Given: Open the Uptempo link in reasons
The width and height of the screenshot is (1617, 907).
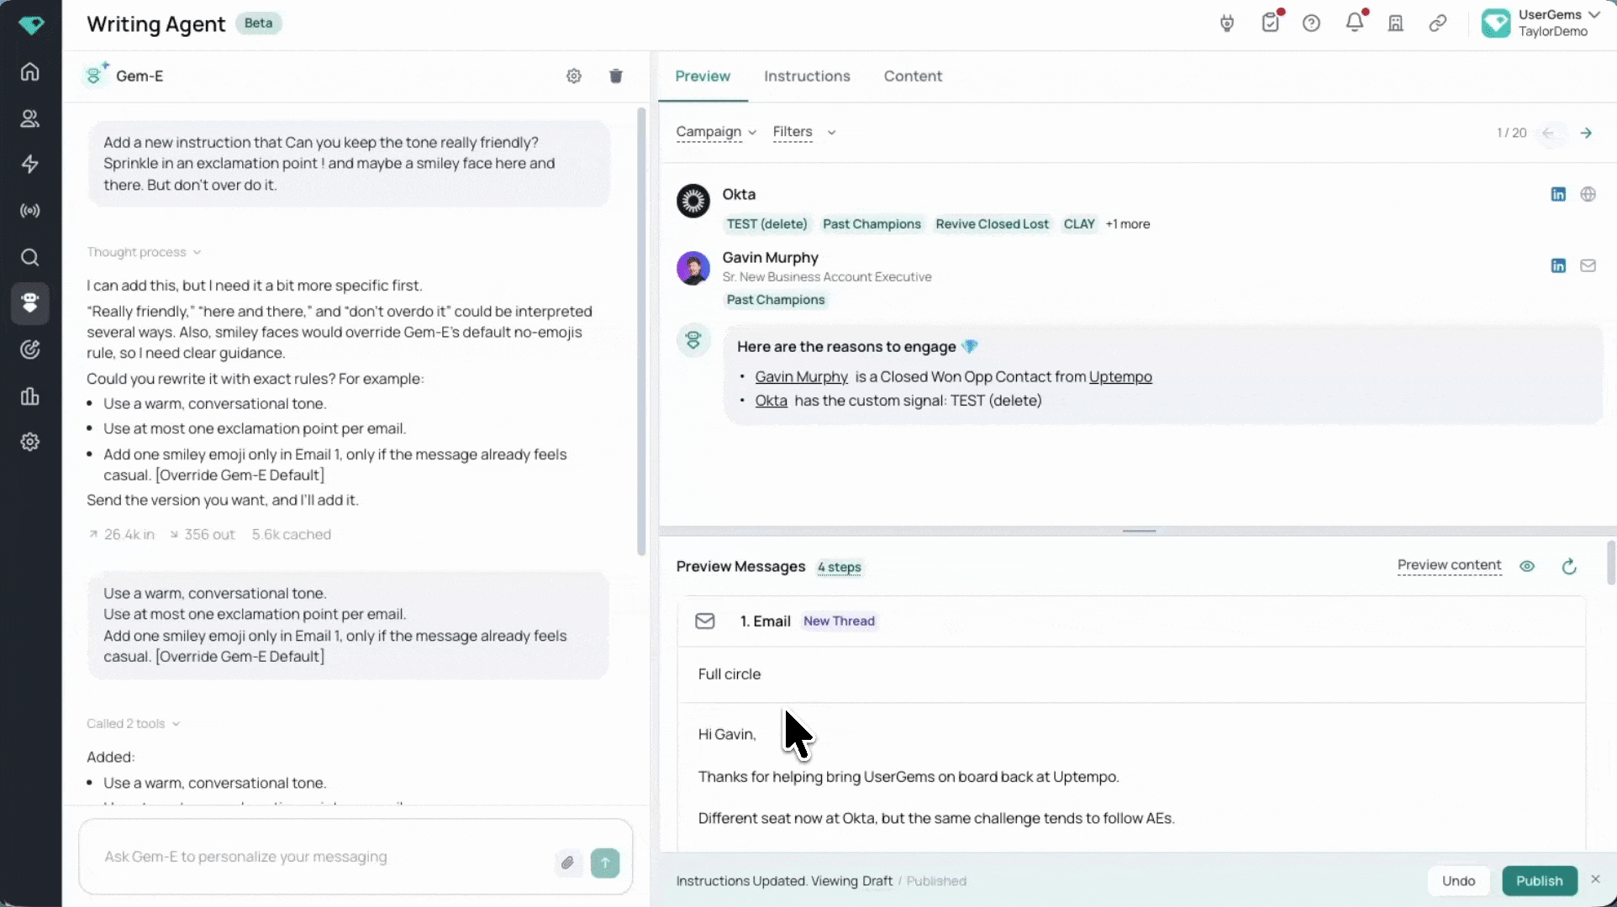Looking at the screenshot, I should click(x=1120, y=377).
